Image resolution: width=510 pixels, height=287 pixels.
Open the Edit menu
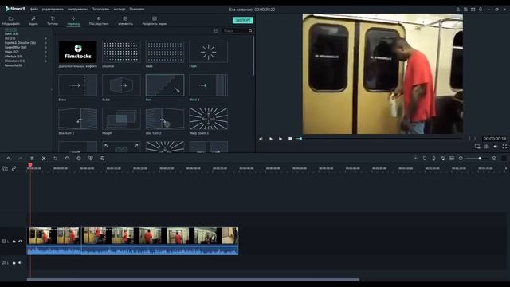(53, 9)
